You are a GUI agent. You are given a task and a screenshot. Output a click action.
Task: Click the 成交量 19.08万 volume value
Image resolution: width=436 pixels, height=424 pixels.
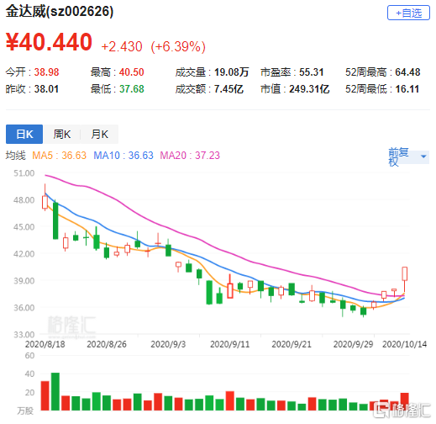point(212,72)
